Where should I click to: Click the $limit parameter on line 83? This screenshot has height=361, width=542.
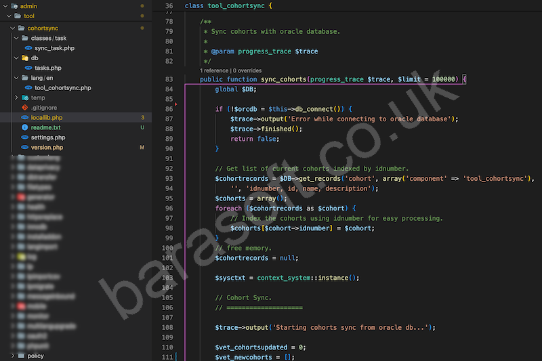tap(409, 79)
